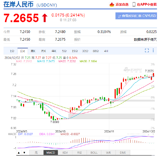Open the 月K monthly chart tab
162x156 pixels.
tap(44, 51)
